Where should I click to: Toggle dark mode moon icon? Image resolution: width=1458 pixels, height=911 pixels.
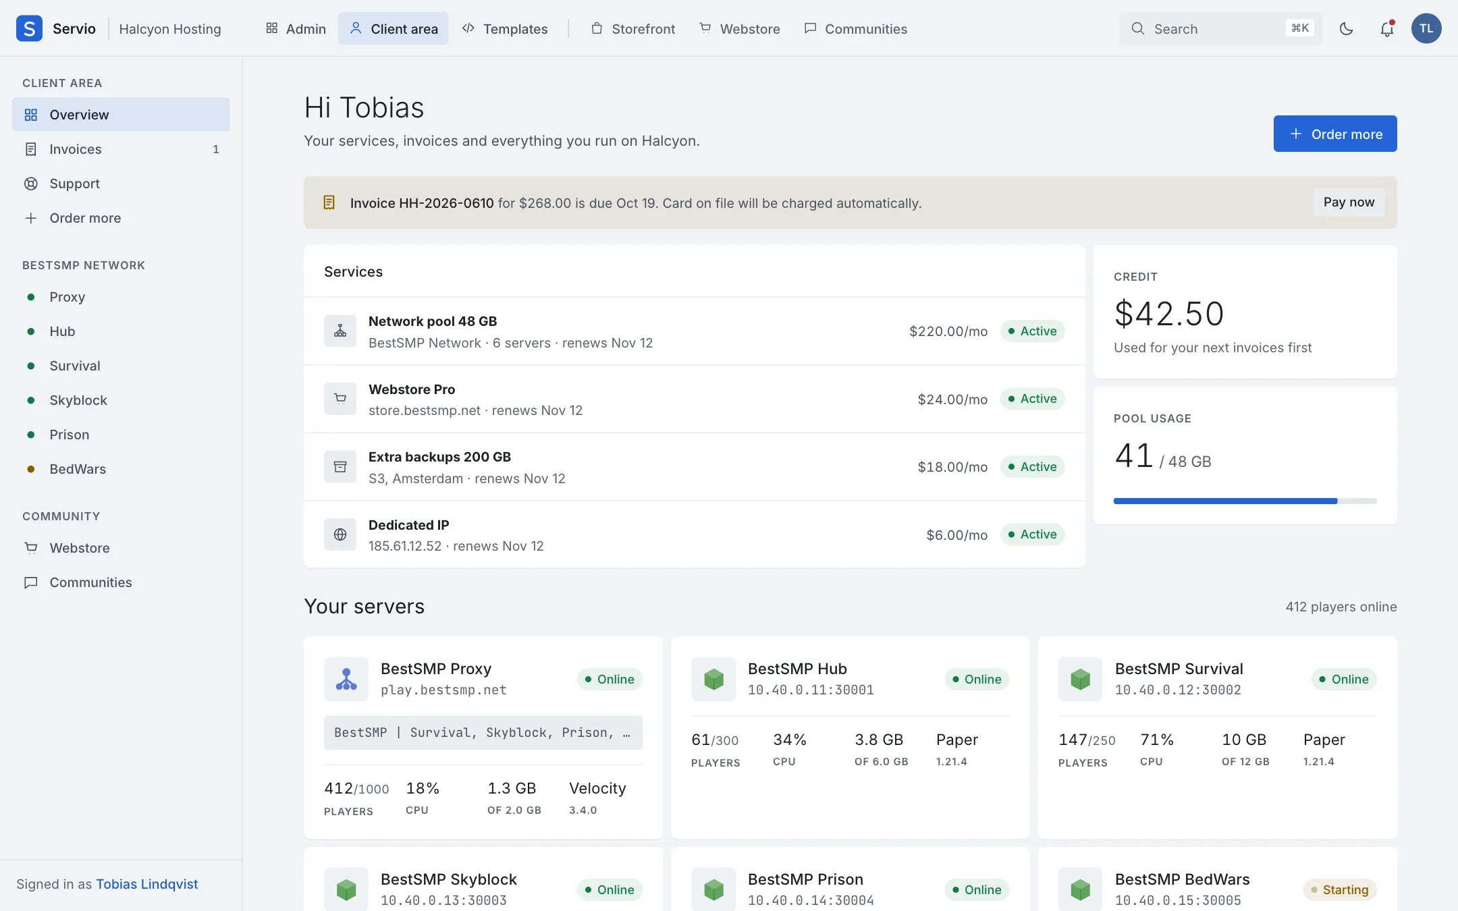1346,28
